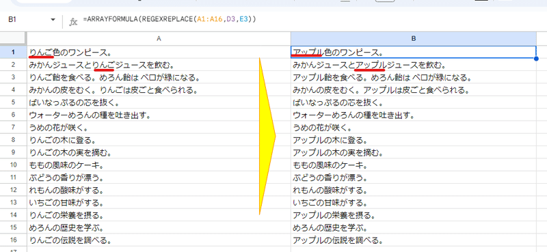
Task: Select cell B1 with アップル色のワンピース
Action: tap(414, 53)
